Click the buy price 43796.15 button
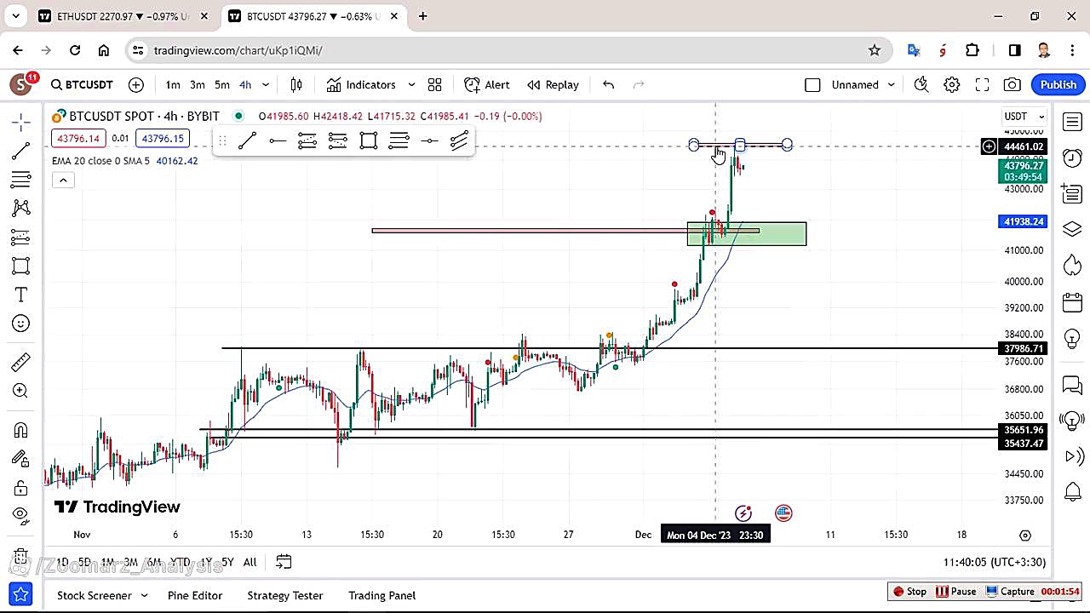The height and width of the screenshot is (613, 1090). pos(163,139)
